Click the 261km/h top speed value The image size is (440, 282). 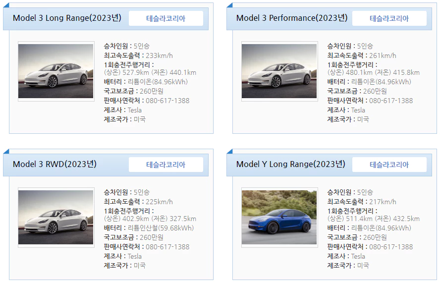pyautogui.click(x=383, y=56)
